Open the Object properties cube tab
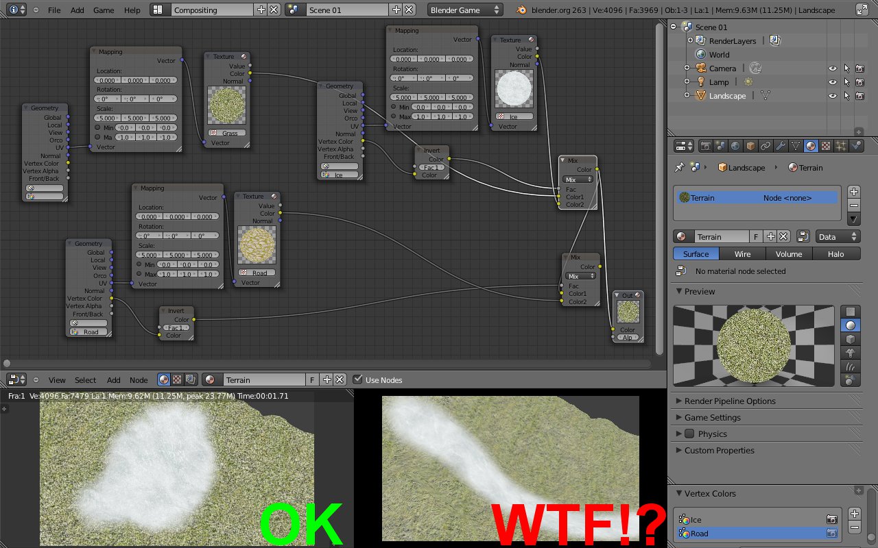The image size is (878, 548). point(750,146)
